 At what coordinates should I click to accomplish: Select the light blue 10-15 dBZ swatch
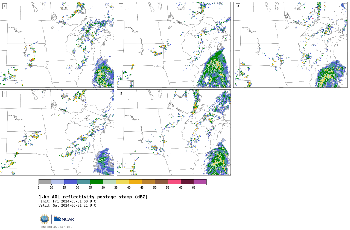click(x=58, y=182)
